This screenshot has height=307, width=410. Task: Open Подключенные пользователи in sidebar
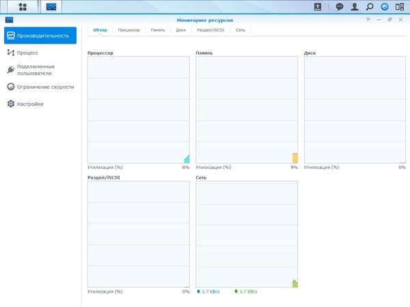[x=40, y=70]
